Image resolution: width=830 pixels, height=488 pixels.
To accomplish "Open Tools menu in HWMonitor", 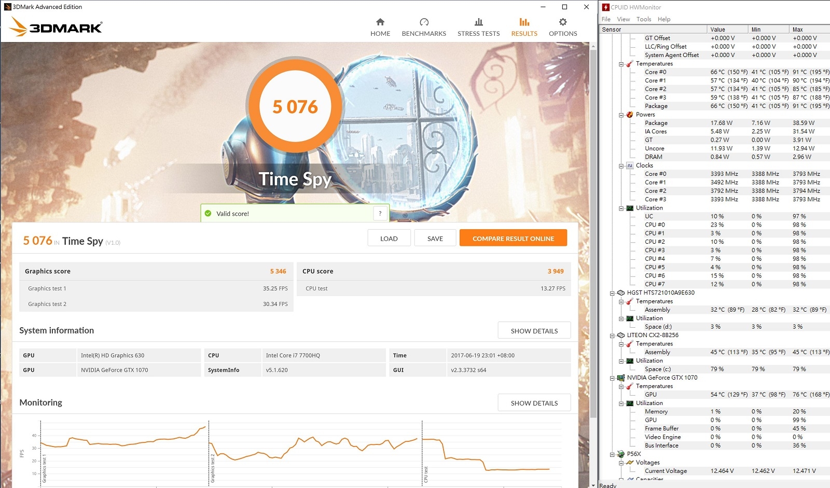I will point(644,19).
